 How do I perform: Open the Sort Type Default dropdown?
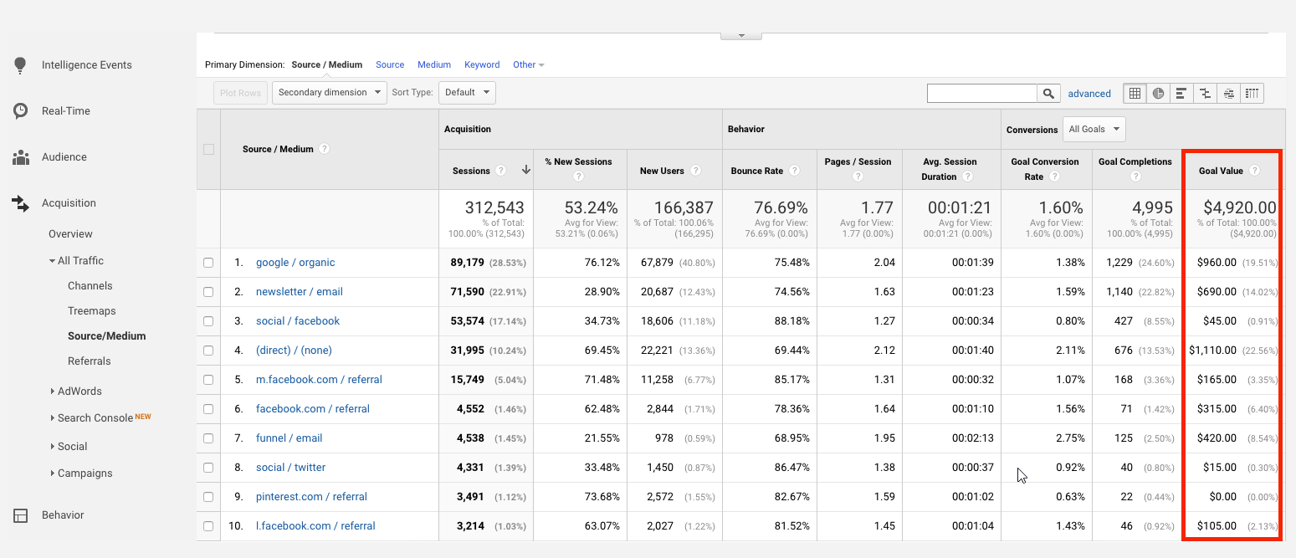pyautogui.click(x=466, y=93)
